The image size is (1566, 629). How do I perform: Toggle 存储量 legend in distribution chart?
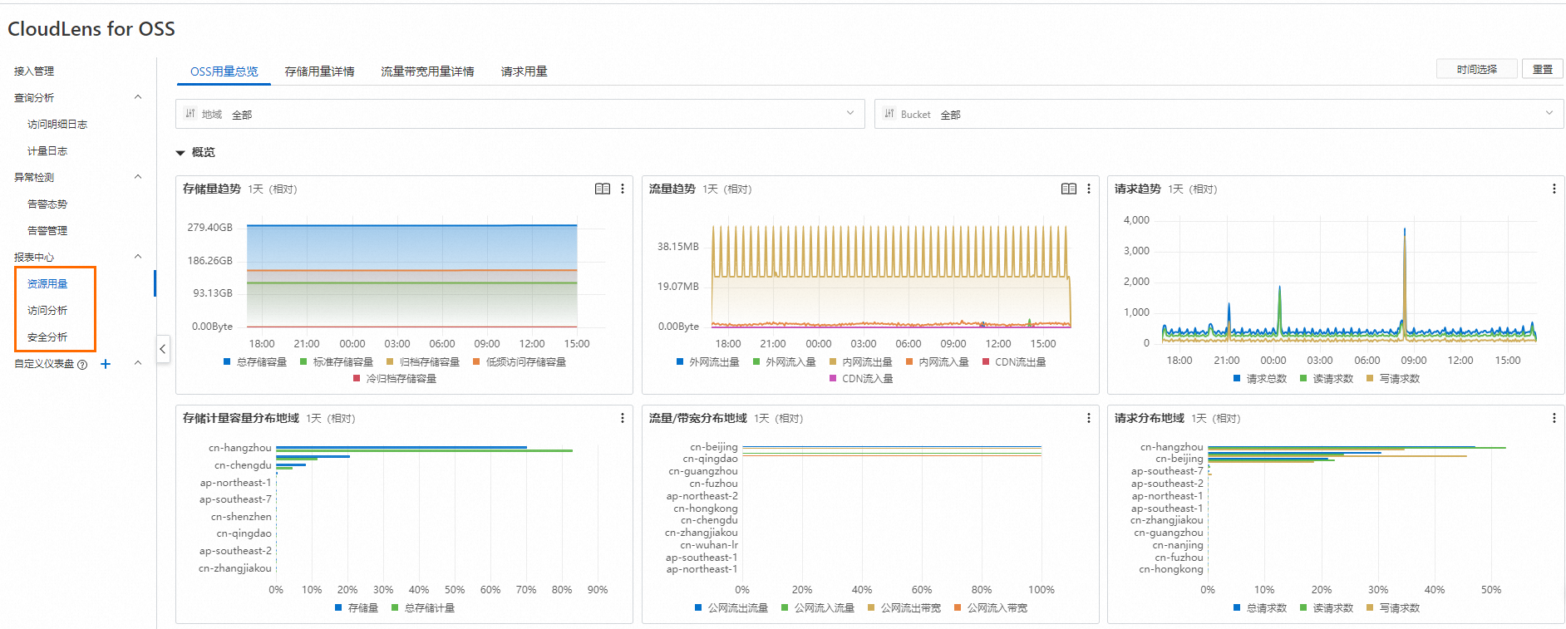(357, 608)
